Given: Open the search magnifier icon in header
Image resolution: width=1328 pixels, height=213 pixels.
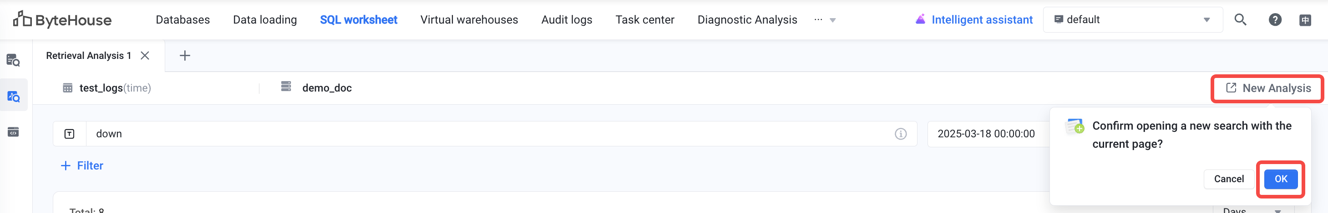Looking at the screenshot, I should [1240, 19].
